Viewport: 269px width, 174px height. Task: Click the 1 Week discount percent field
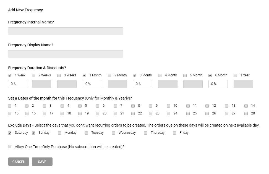coord(18,84)
